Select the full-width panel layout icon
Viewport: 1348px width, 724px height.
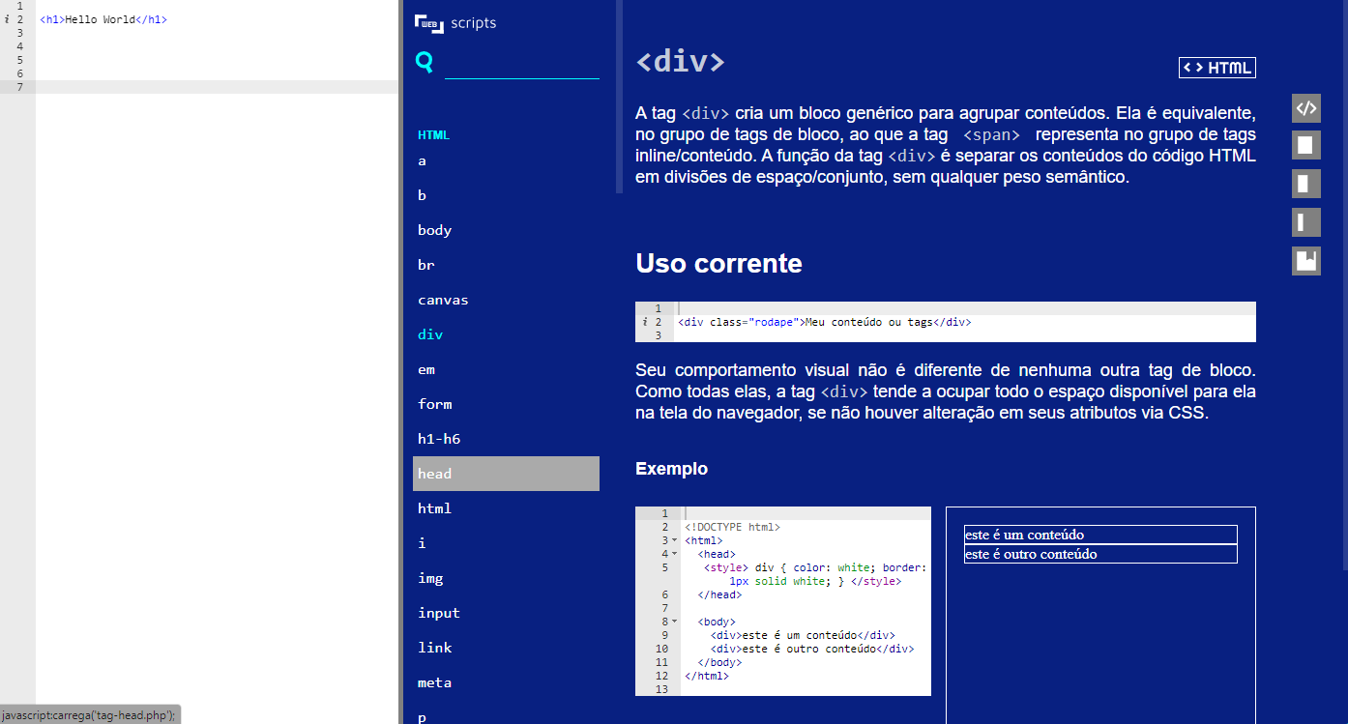point(1305,145)
